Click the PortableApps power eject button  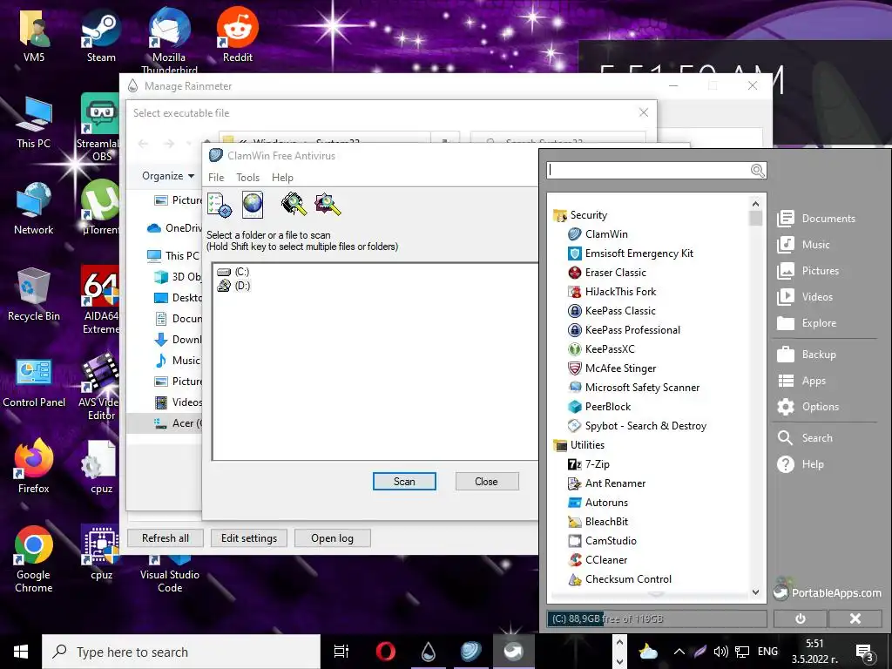(x=800, y=618)
